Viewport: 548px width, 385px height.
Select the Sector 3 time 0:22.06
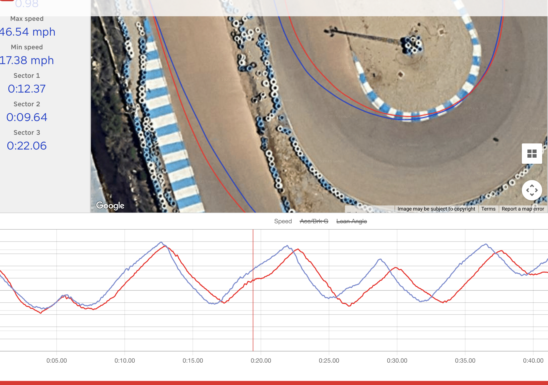pyautogui.click(x=27, y=146)
